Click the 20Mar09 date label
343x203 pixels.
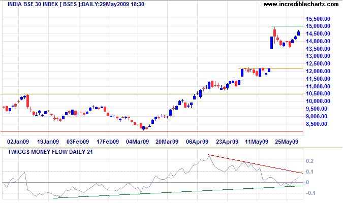pos(167,142)
